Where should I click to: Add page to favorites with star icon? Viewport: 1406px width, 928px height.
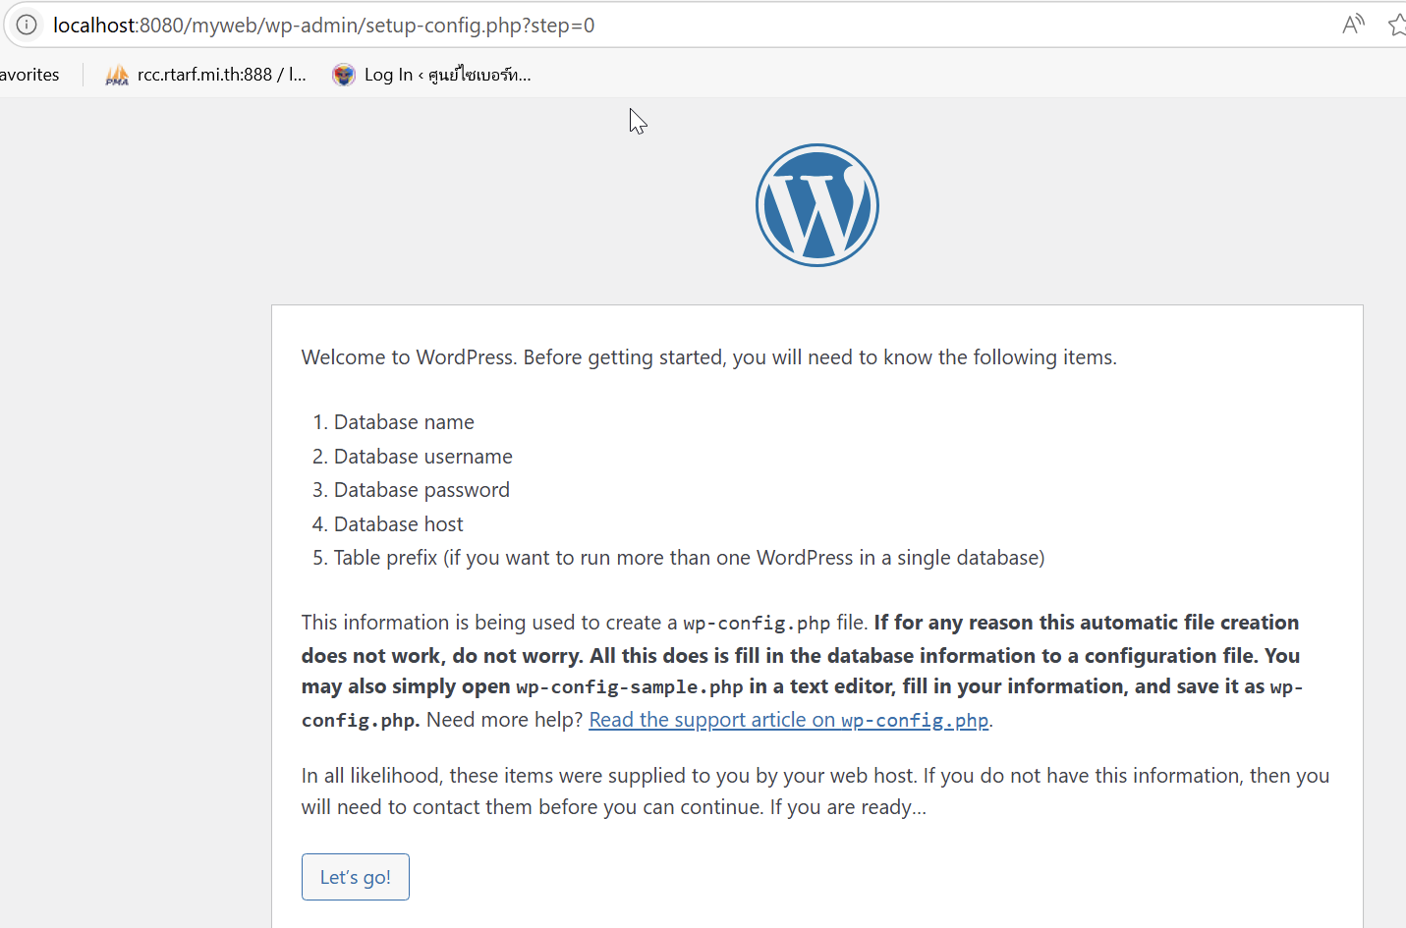(x=1397, y=25)
